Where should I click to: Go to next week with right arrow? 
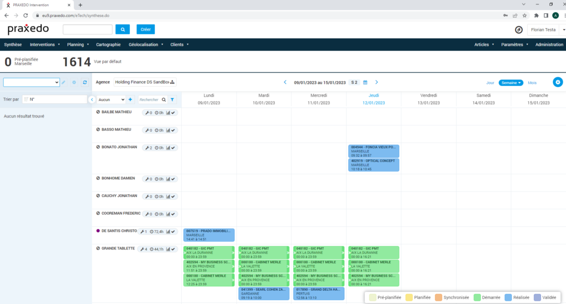click(x=376, y=82)
